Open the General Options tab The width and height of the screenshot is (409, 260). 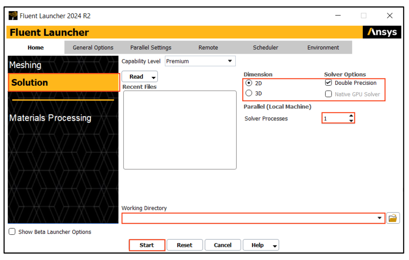pos(93,48)
